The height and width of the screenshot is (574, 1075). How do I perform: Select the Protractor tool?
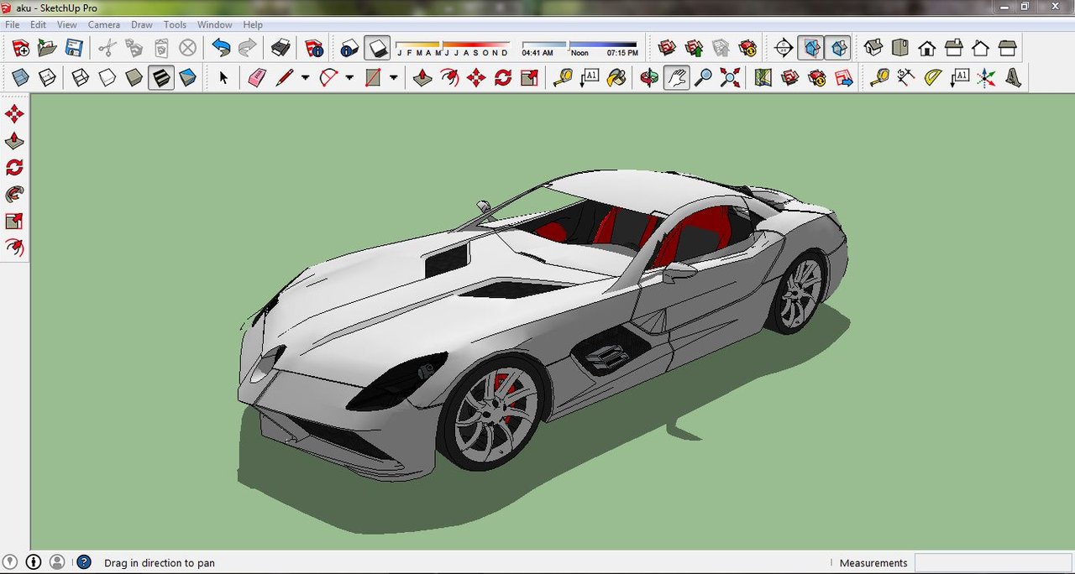(933, 78)
